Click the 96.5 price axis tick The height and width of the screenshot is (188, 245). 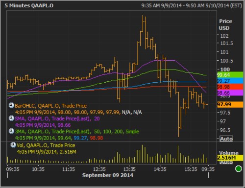225,130
